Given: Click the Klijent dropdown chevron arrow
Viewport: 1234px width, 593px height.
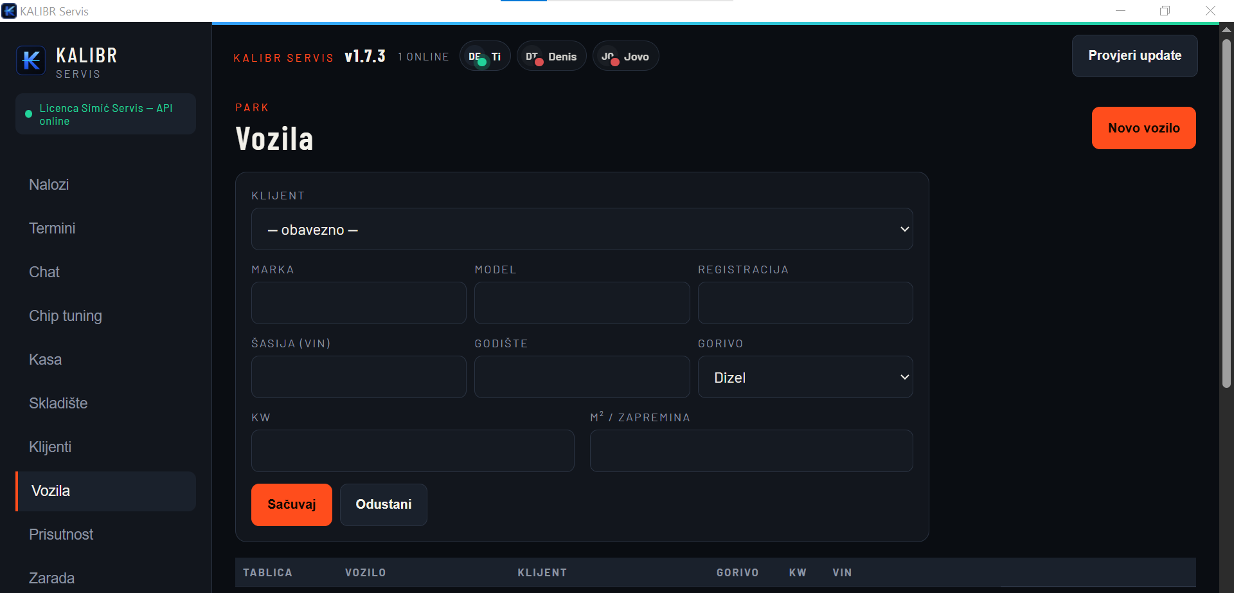Looking at the screenshot, I should 904,229.
